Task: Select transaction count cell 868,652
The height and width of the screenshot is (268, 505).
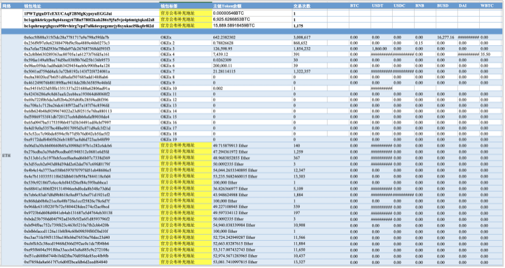Action: (300, 43)
